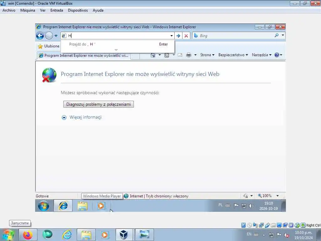Click the greyed-out forward navigation circle
This screenshot has height=241, width=321.
point(49,36)
